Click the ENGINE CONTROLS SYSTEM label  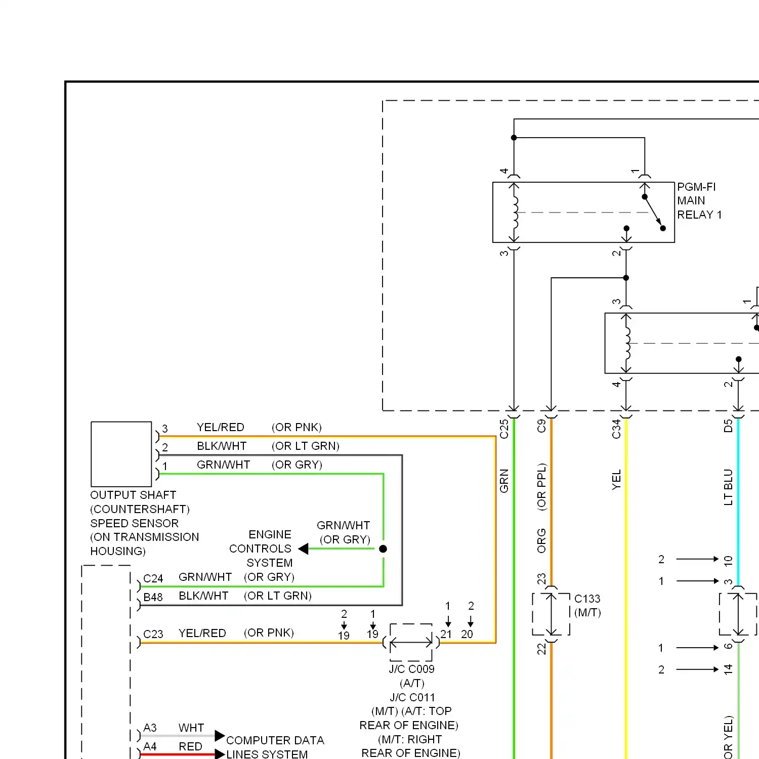pyautogui.click(x=261, y=549)
